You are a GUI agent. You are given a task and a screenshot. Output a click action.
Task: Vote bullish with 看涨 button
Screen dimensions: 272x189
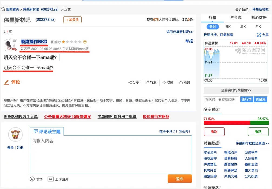pos(214,132)
